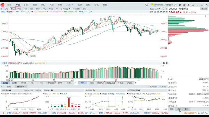The height and width of the screenshot is (117, 209).
Task: Zoom in the chart with the plus icon
Action: pos(161,12)
